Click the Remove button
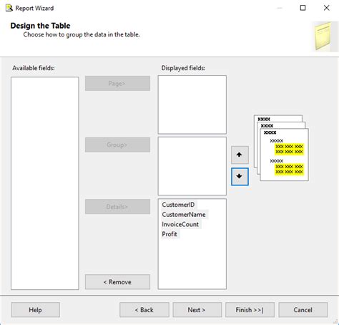Viewport: 339px width, 325px height. point(117,282)
